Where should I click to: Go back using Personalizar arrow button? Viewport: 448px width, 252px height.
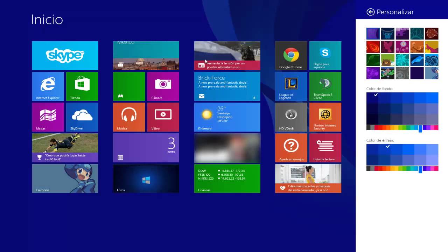pos(370,12)
